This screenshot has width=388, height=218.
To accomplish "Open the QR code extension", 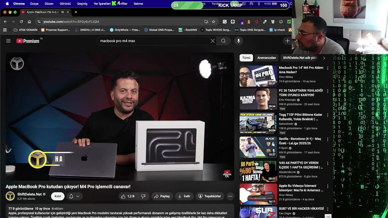I will click(x=225, y=21).
